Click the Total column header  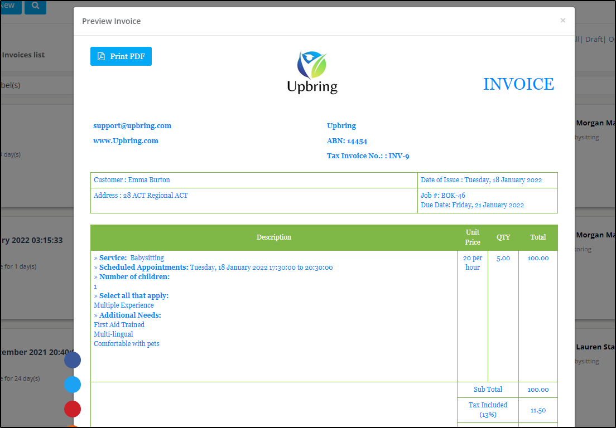[538, 237]
